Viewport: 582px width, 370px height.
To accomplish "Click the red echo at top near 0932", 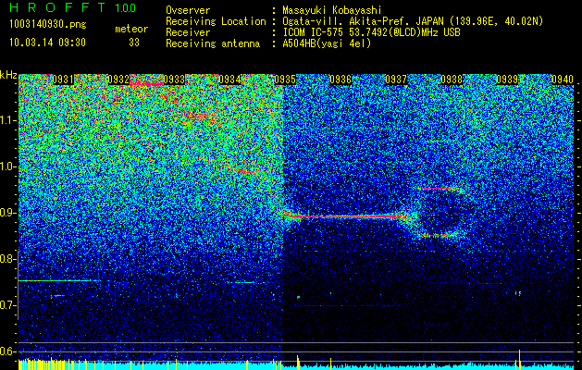I will point(146,84).
